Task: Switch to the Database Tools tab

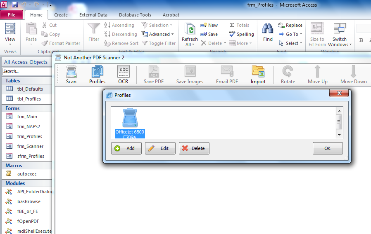Action: 135,15
